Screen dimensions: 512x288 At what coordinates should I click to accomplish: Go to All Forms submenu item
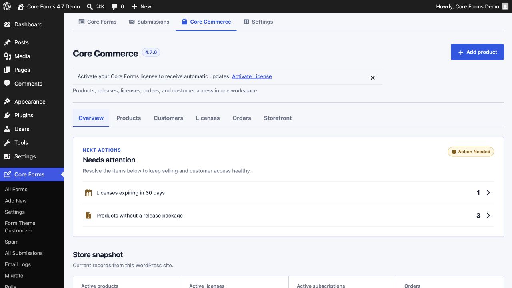16,190
